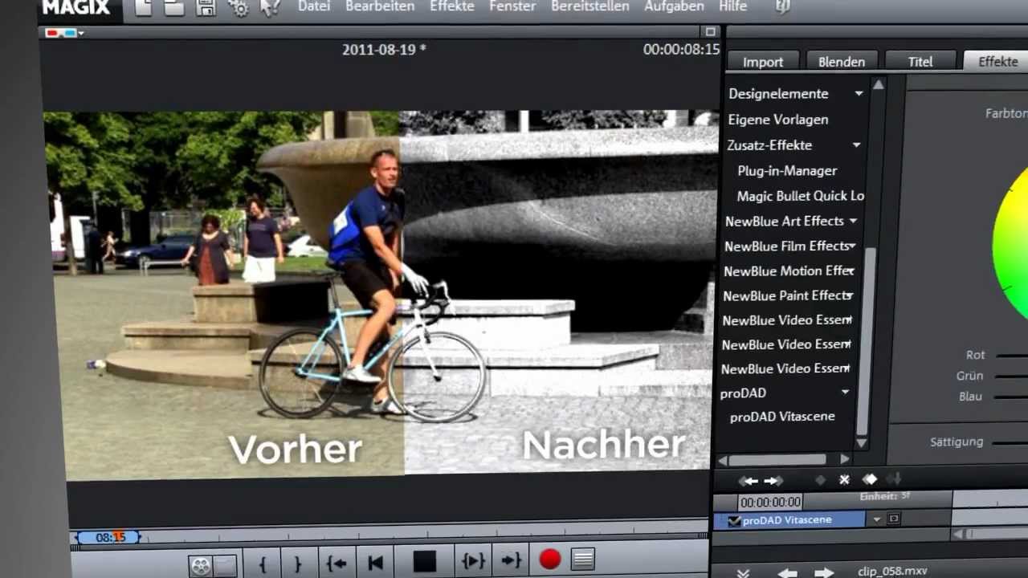The width and height of the screenshot is (1028, 578).
Task: Click the open project folder icon
Action: (x=173, y=8)
